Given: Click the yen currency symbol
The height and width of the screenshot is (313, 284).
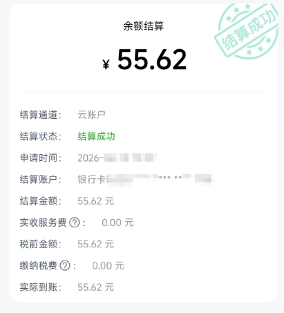Looking at the screenshot, I should [x=106, y=64].
